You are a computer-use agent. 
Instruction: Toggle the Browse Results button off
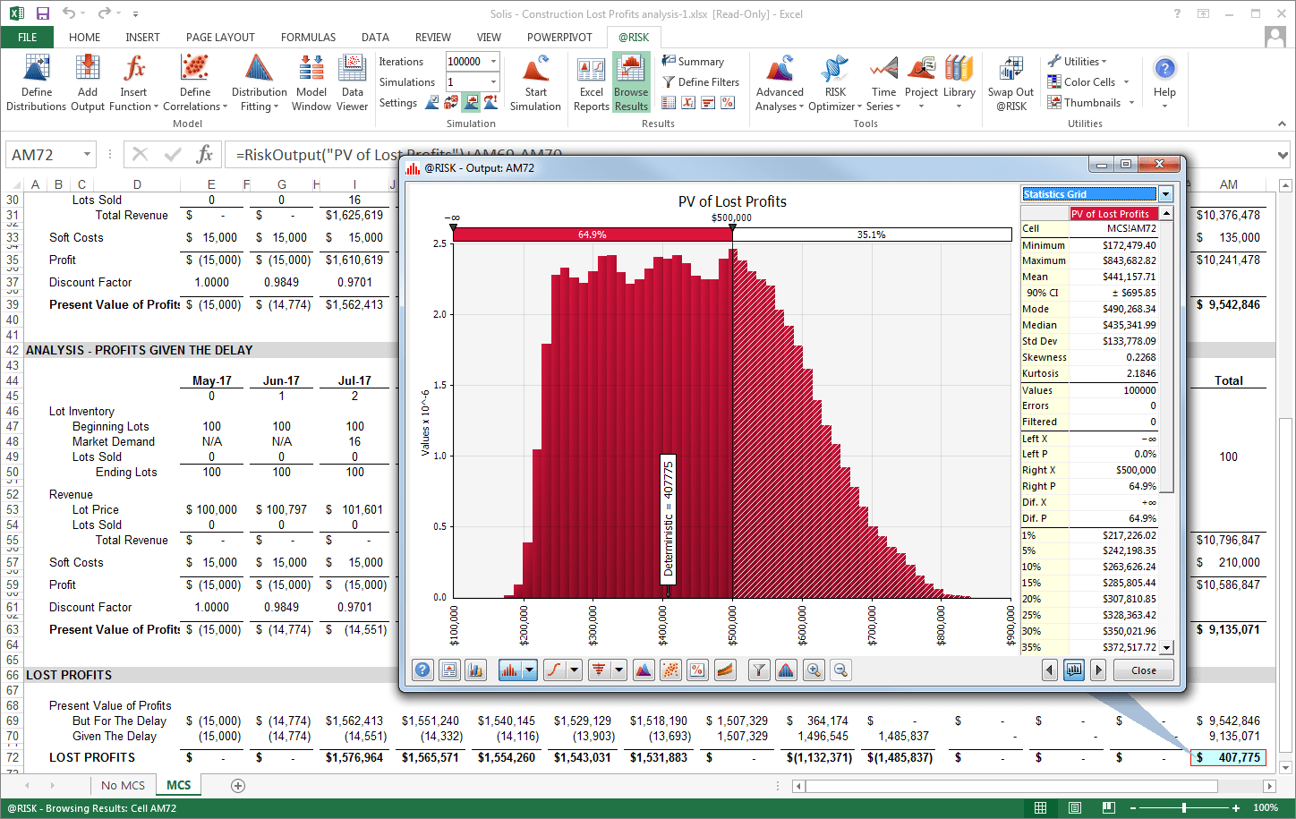[631, 82]
